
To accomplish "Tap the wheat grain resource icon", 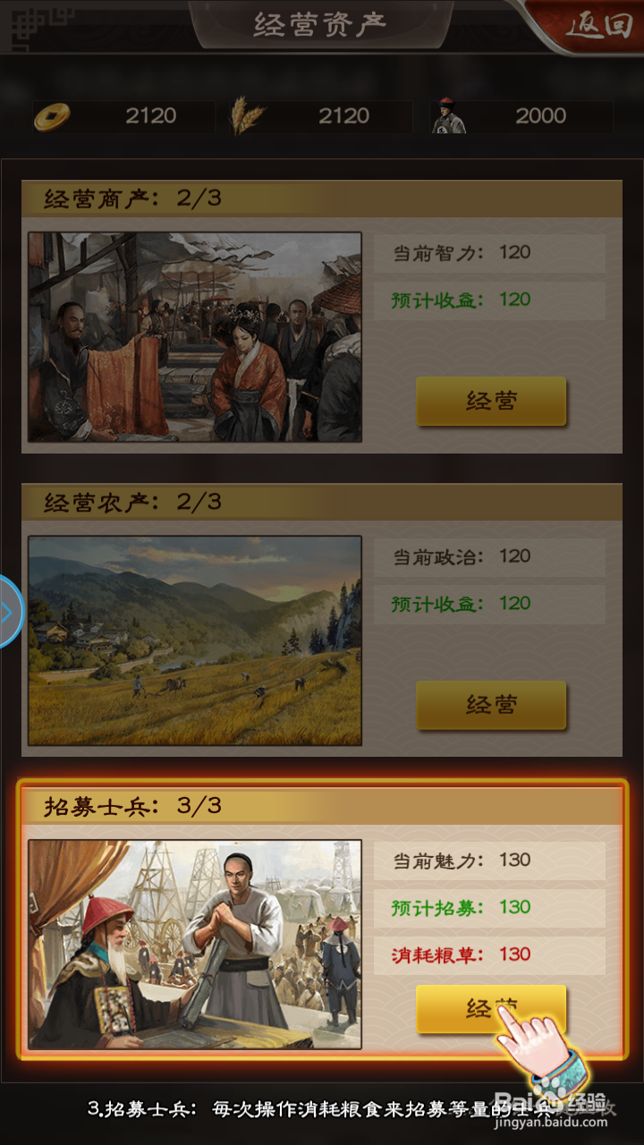I will tap(247, 115).
